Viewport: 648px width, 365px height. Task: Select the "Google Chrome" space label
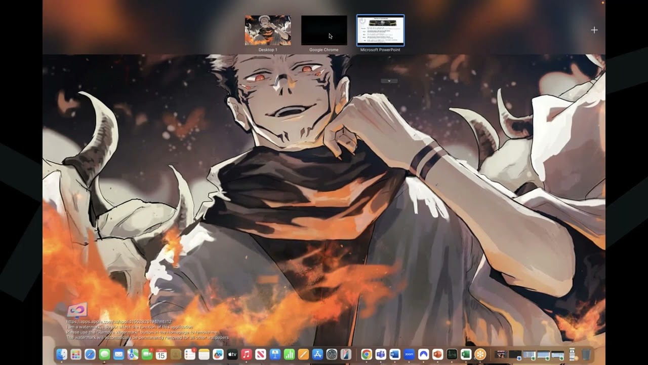click(324, 50)
